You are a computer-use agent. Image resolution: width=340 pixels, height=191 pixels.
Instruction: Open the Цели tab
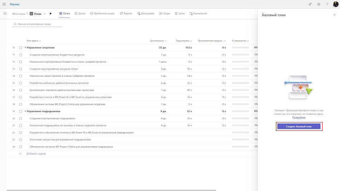[x=180, y=14]
